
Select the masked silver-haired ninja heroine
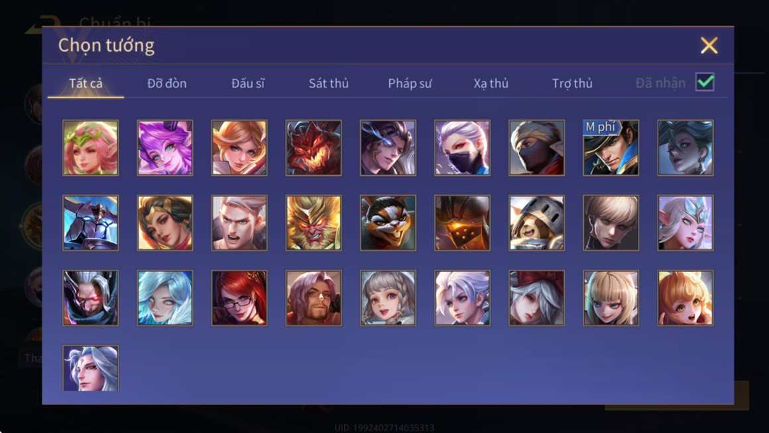pos(462,148)
